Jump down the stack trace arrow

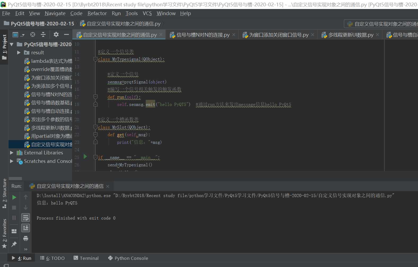[26, 207]
